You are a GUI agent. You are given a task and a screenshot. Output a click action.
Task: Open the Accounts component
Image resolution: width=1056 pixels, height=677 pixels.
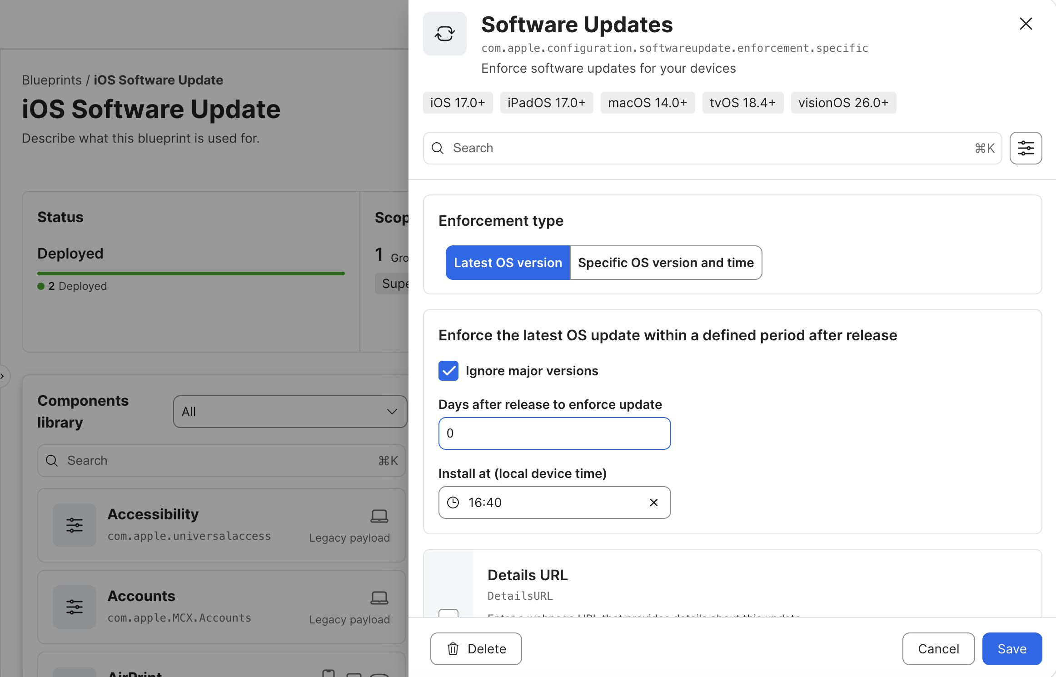click(221, 607)
